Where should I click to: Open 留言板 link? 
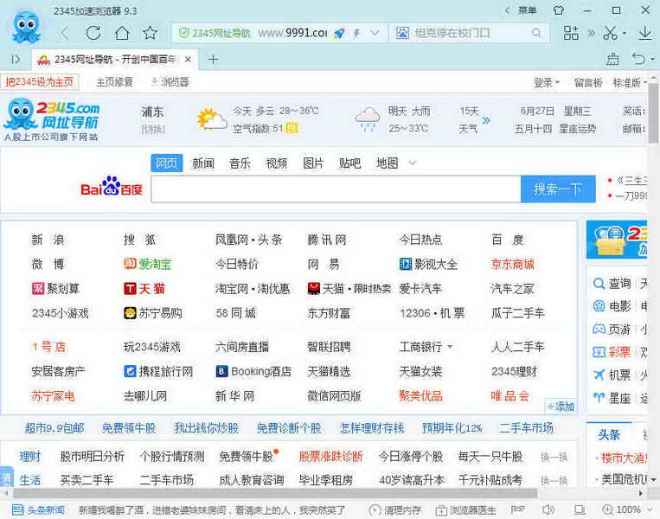coord(588,82)
